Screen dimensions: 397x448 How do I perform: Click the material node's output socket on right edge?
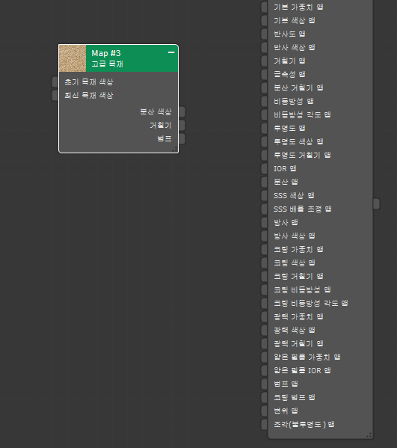click(x=376, y=204)
